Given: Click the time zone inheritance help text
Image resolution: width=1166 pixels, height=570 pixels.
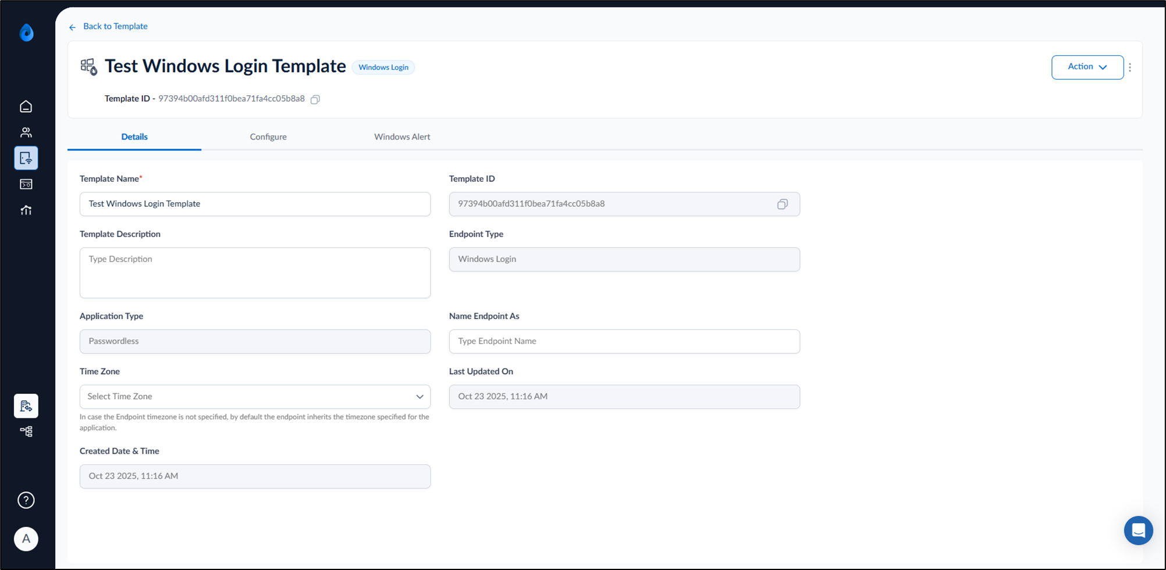Looking at the screenshot, I should (x=254, y=422).
